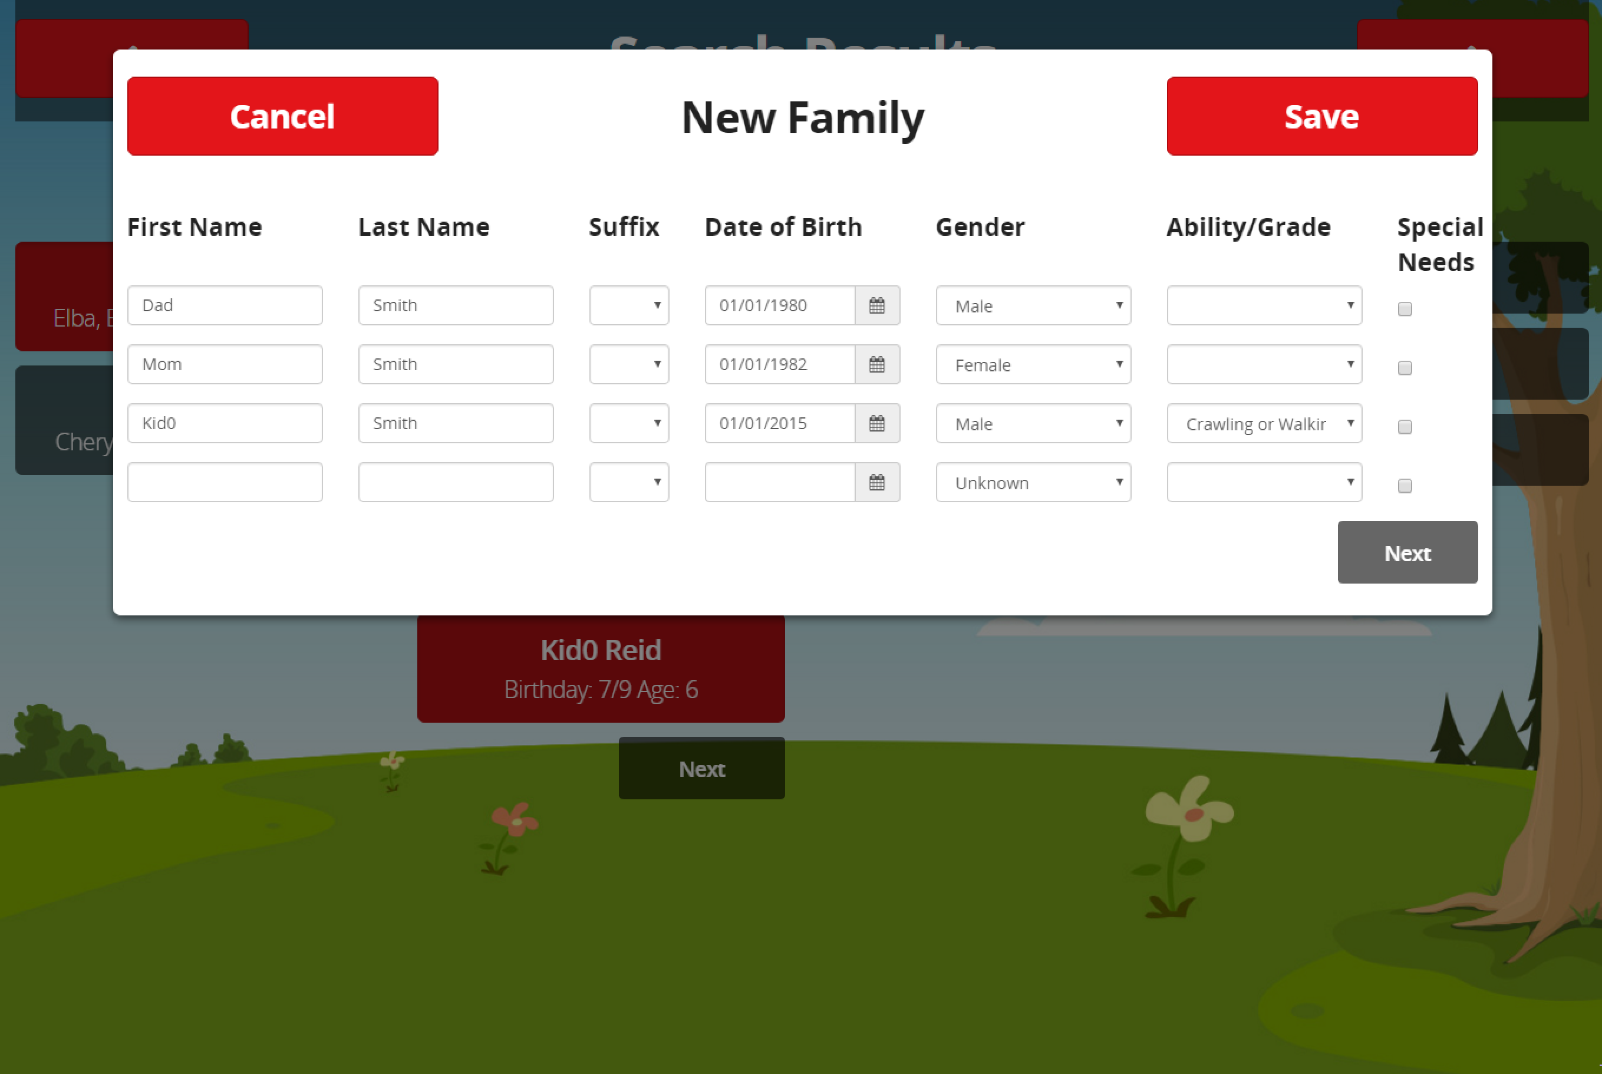Click the gray Next button in dialog
The width and height of the screenshot is (1602, 1074).
click(x=1407, y=553)
